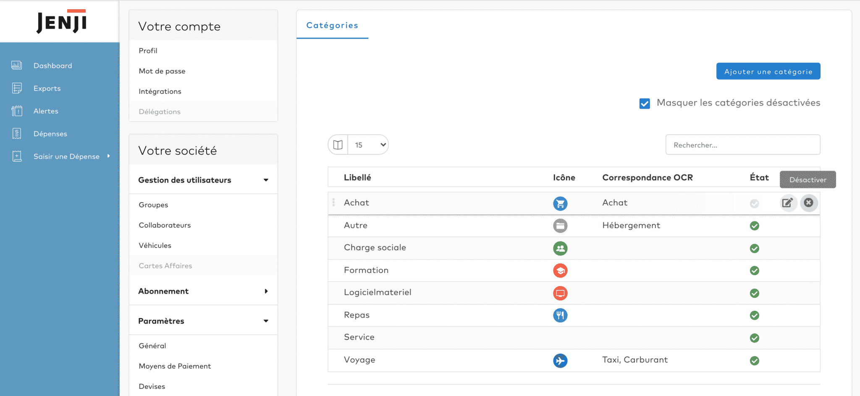Select the Service row label
860x396 pixels.
(x=359, y=337)
